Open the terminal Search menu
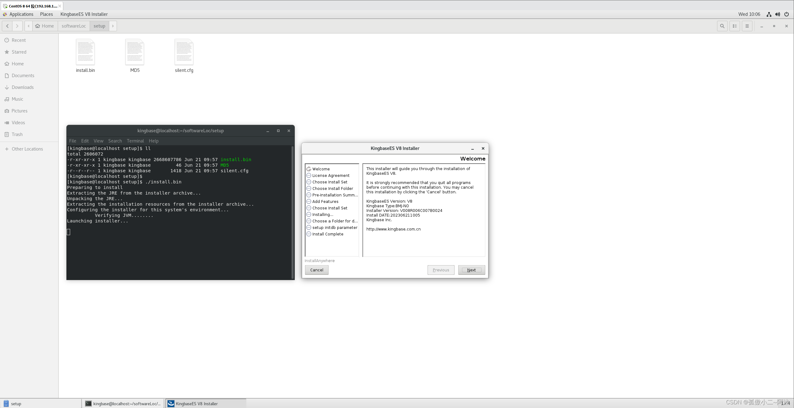 [x=115, y=141]
